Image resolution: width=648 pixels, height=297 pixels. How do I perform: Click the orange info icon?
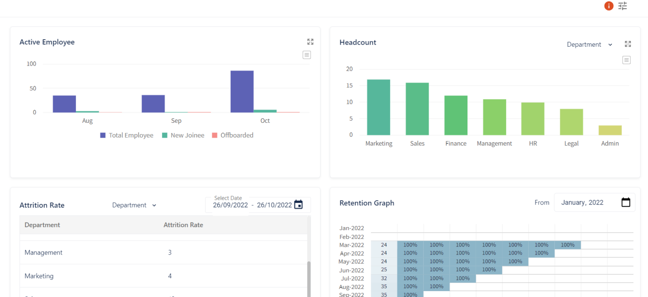click(608, 6)
